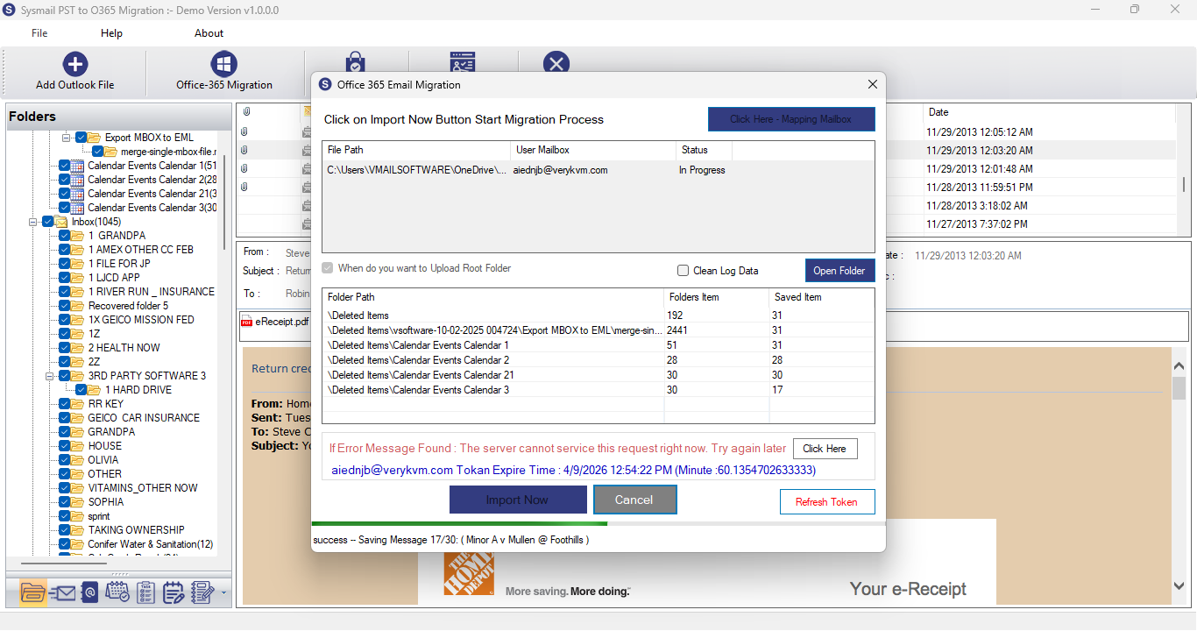Uncheck the VITAMINS_OTHER NOW checkbox
The width and height of the screenshot is (1197, 631).
[65, 488]
